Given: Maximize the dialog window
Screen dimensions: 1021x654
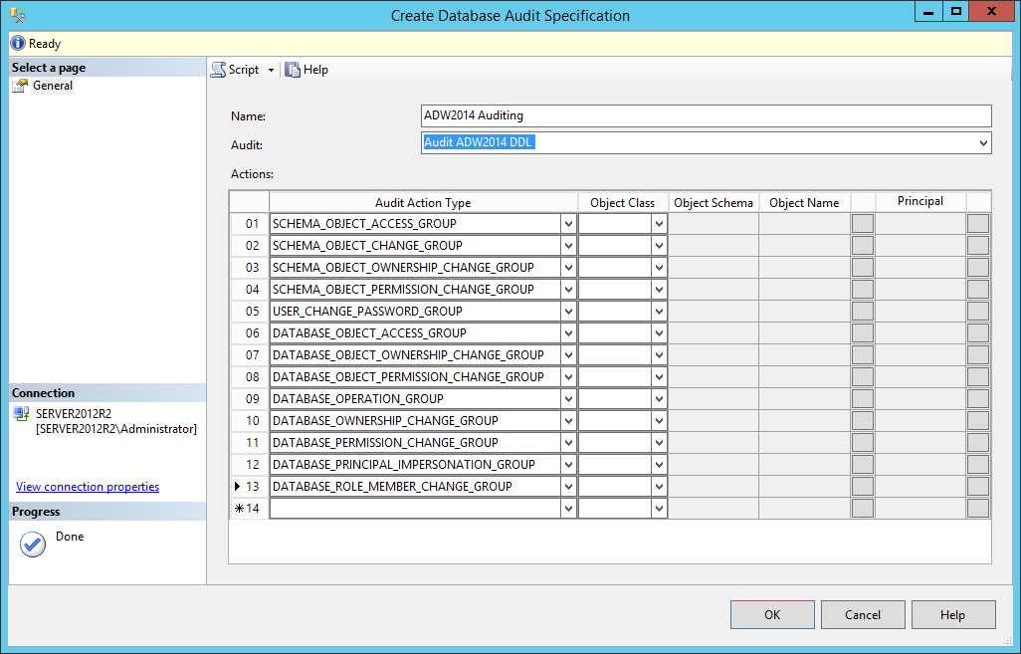Looking at the screenshot, I should (955, 12).
